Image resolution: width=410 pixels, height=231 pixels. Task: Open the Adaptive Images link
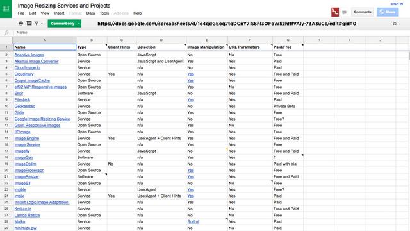click(29, 55)
